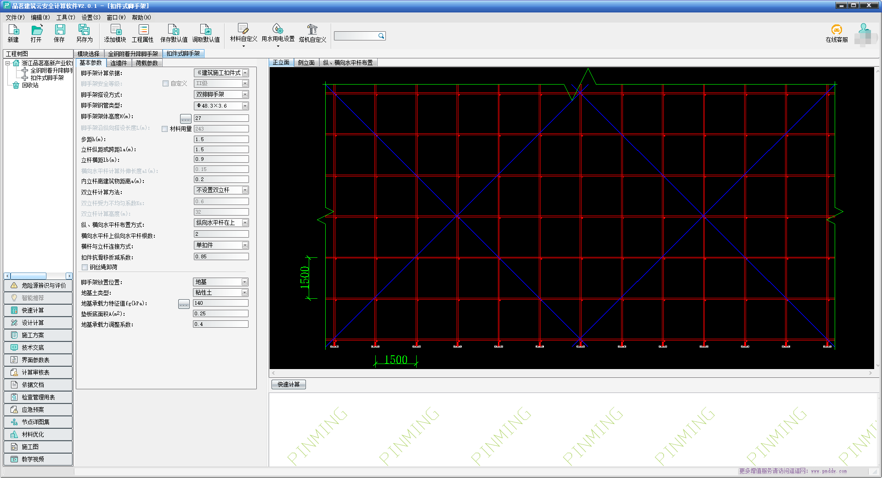The image size is (882, 478).
Task: Open 应急预案 in the sidebar
Action: click(x=38, y=410)
